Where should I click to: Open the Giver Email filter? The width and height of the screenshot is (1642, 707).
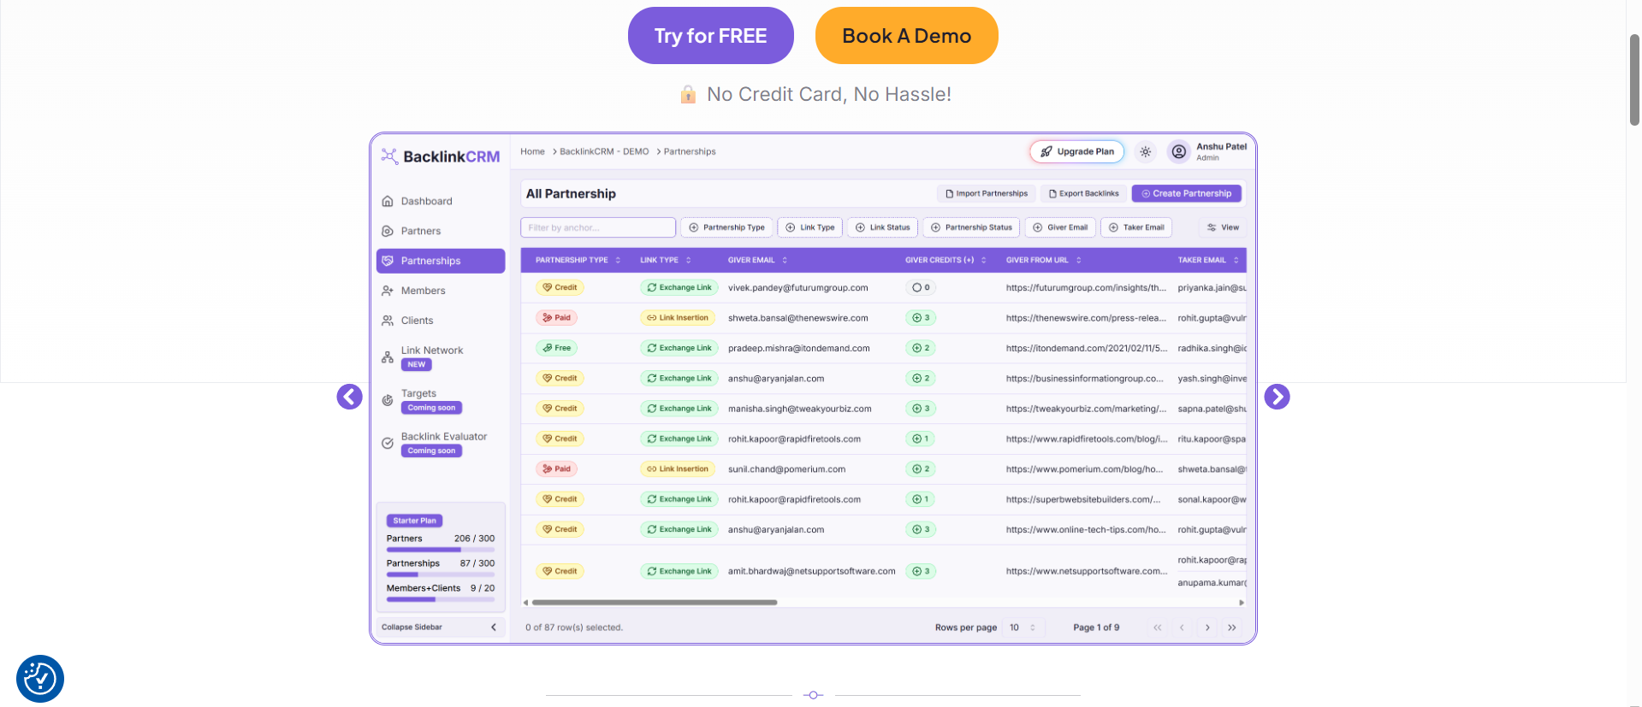(1060, 227)
